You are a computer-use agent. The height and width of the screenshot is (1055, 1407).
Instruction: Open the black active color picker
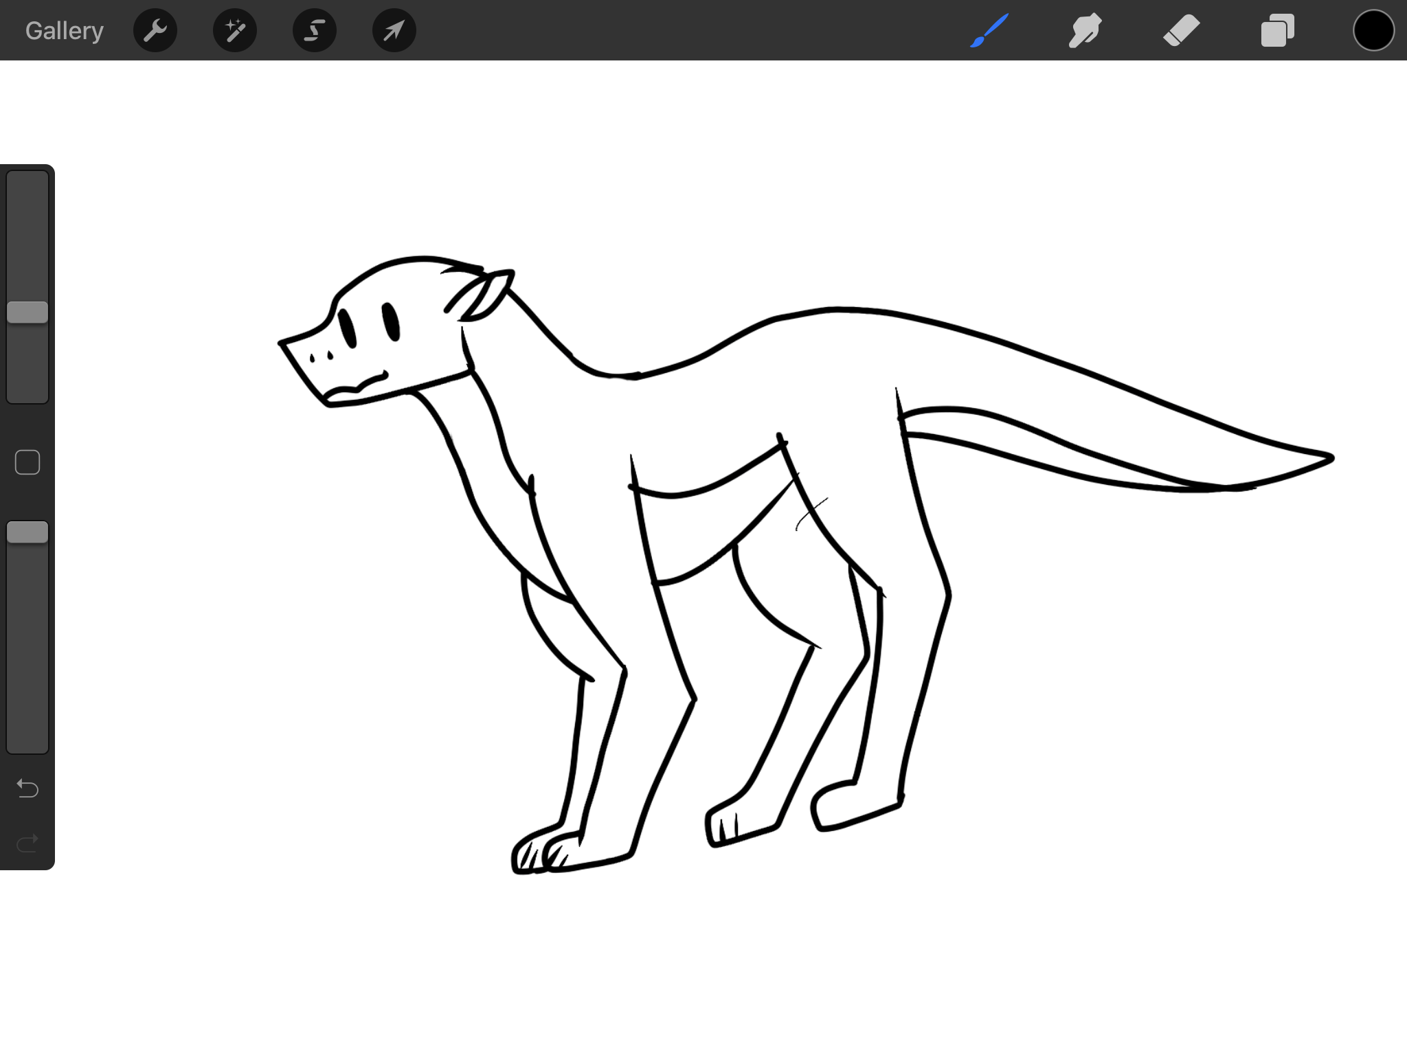(1373, 31)
